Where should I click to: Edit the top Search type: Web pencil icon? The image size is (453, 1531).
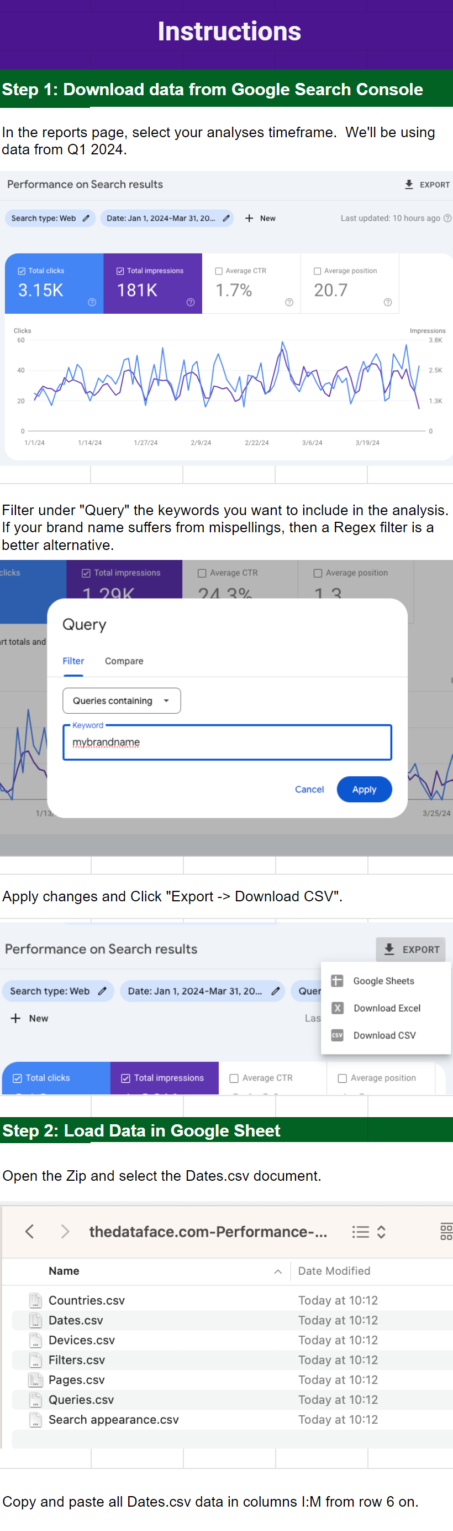pyautogui.click(x=86, y=218)
